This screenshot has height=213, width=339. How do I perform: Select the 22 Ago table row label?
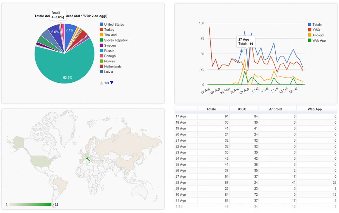click(181, 147)
